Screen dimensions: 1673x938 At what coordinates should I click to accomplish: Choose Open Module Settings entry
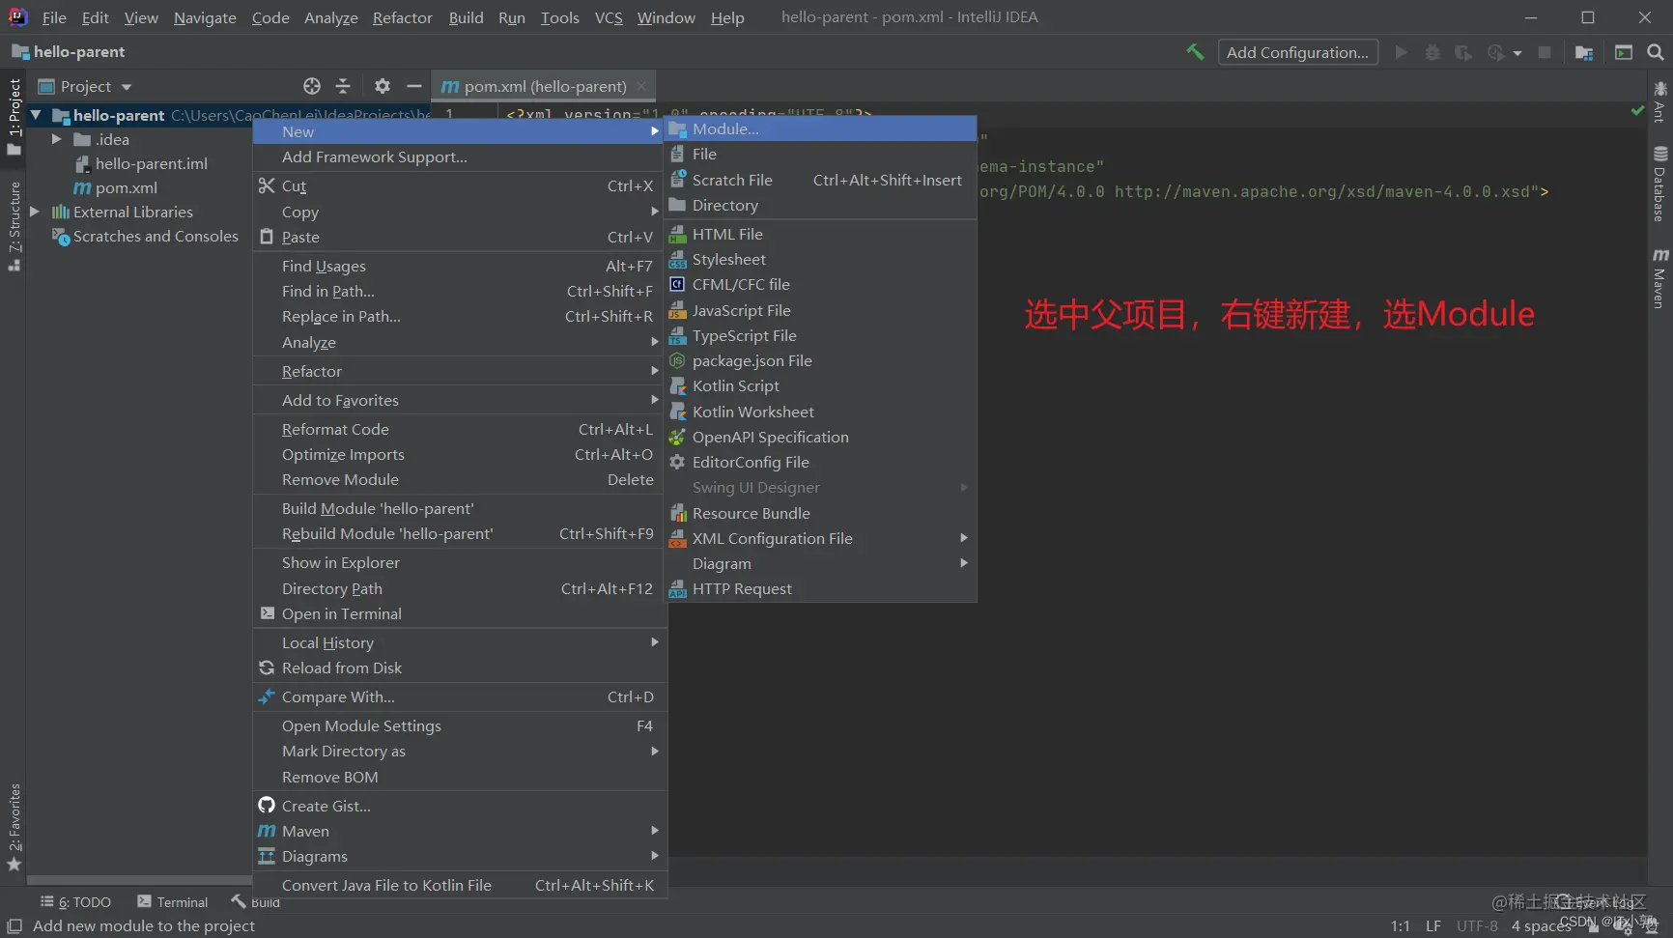460,725
